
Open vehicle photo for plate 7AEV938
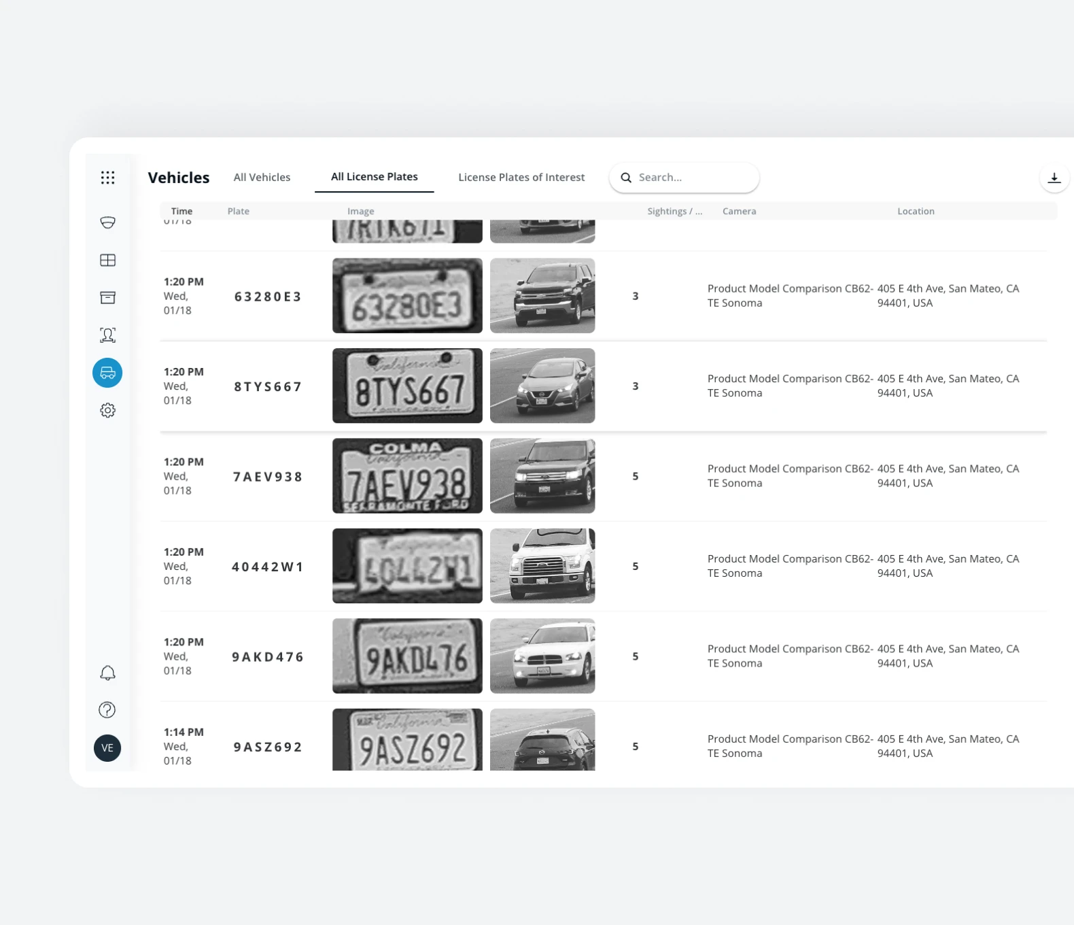pyautogui.click(x=542, y=476)
